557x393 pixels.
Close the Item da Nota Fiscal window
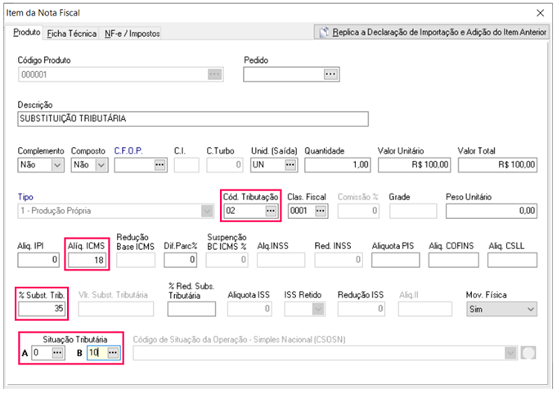click(539, 13)
